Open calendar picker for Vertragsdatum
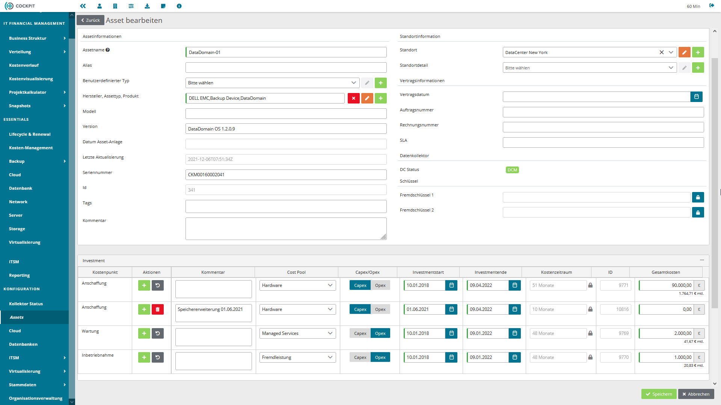 click(696, 97)
